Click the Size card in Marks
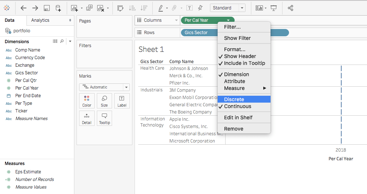367x194 pixels. point(104,101)
